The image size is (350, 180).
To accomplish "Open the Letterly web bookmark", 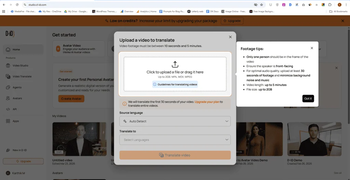I will [x=195, y=11].
